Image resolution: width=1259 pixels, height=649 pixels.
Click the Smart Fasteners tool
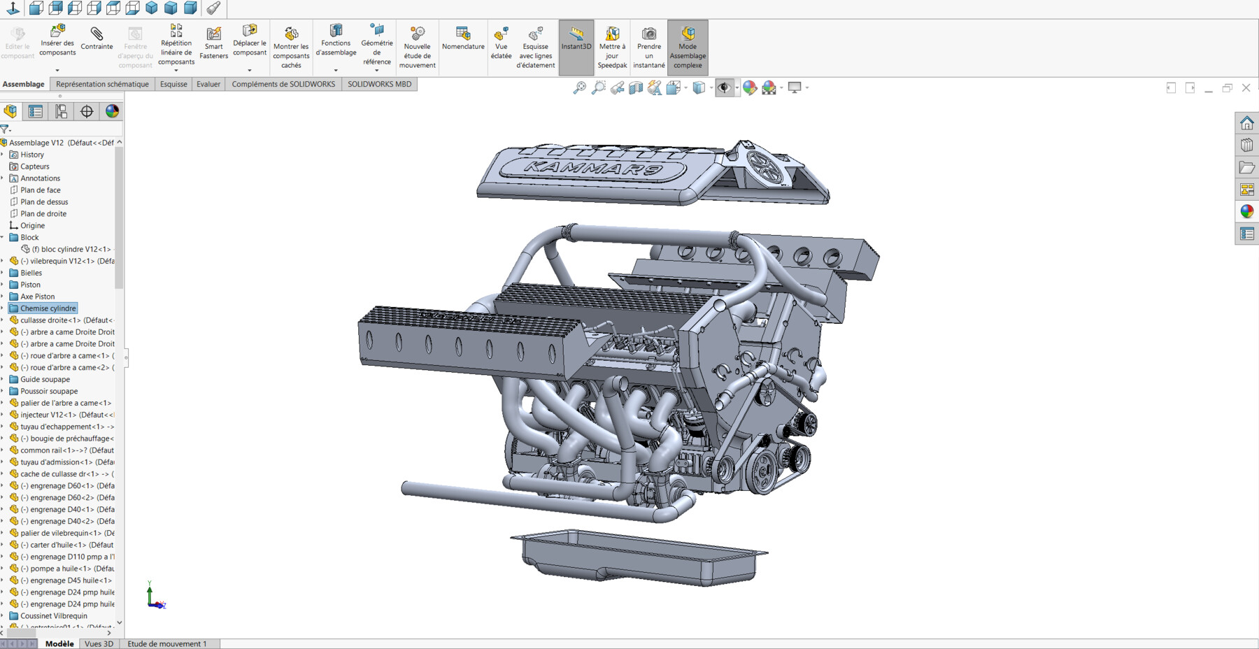tap(213, 42)
